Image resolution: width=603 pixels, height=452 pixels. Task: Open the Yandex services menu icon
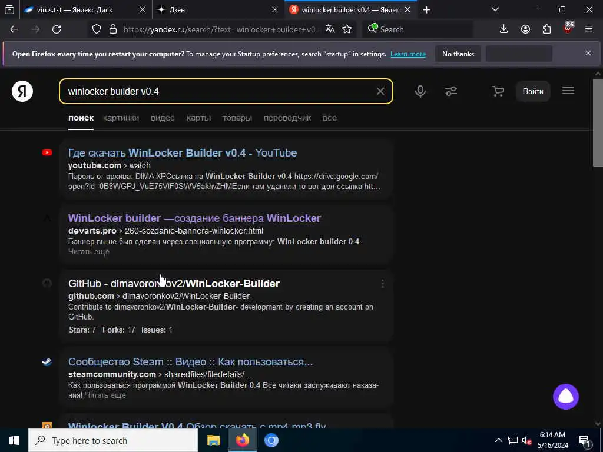click(568, 91)
